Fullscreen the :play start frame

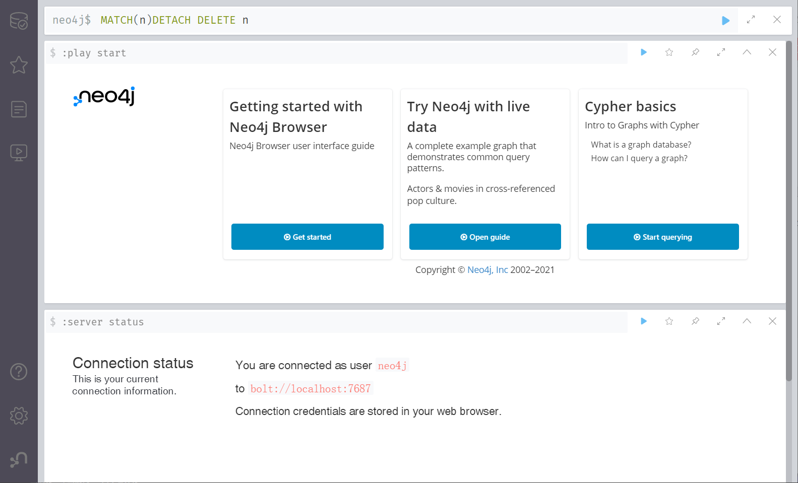click(x=721, y=52)
